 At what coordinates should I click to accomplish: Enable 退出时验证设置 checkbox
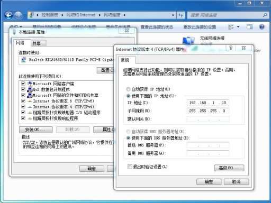pyautogui.click(x=130, y=167)
